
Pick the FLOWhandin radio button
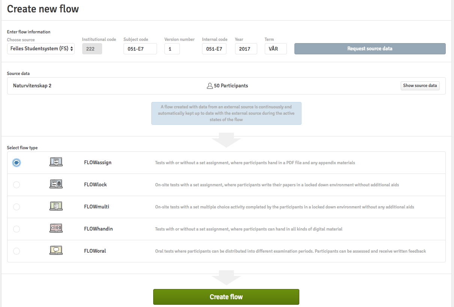click(x=17, y=229)
